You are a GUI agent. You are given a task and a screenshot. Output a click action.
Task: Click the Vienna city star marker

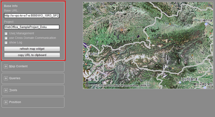pyautogui.click(x=206, y=24)
